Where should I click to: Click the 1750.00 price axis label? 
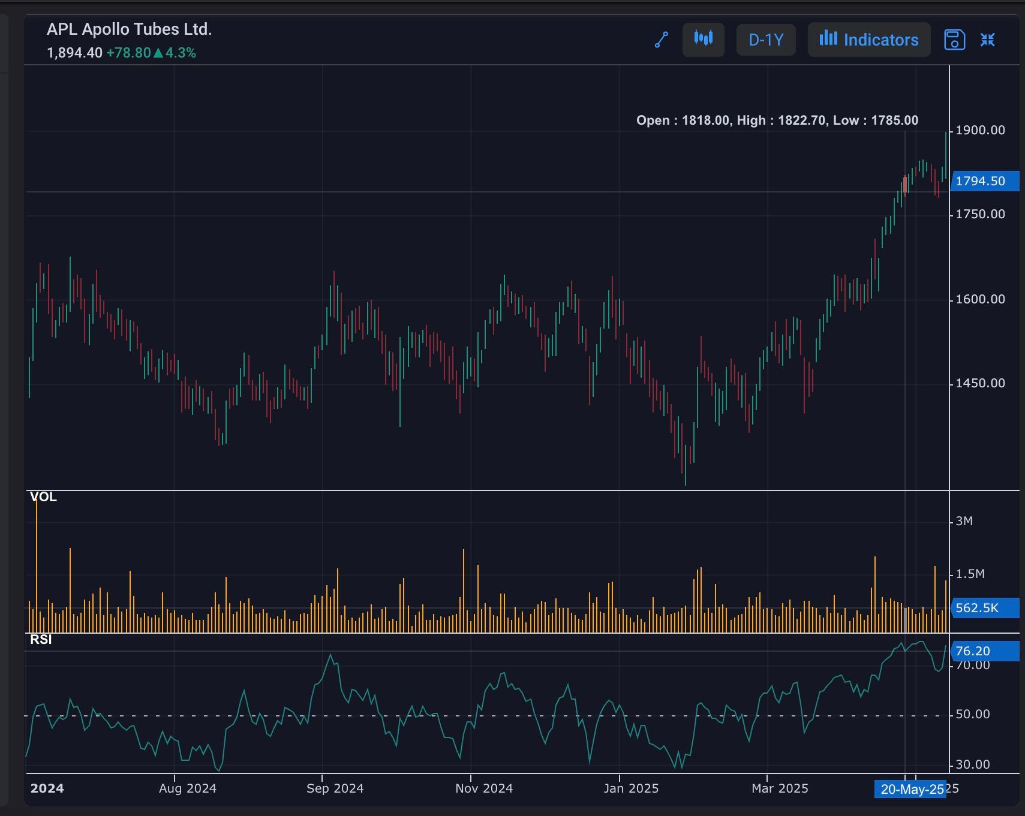(x=980, y=214)
